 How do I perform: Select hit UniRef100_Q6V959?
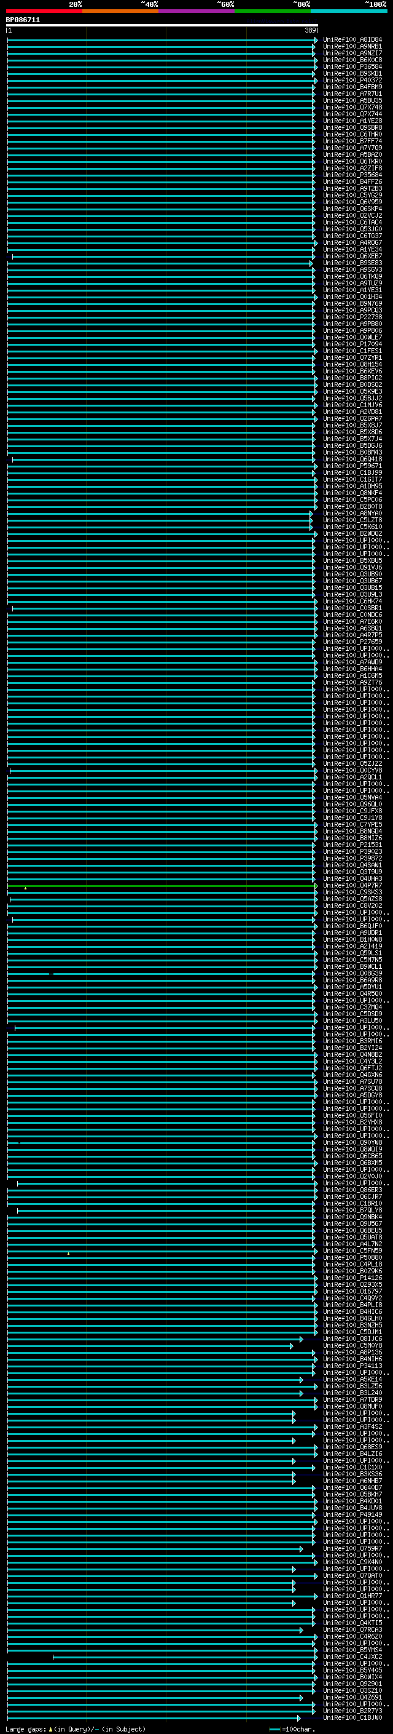pos(352,202)
